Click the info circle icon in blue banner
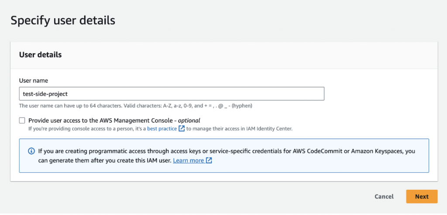 [31, 151]
